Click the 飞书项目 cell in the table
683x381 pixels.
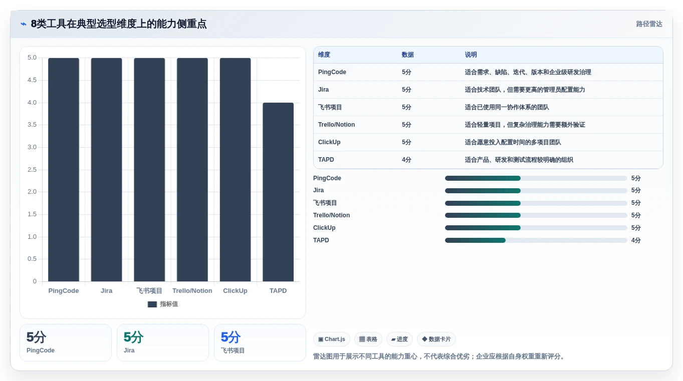pos(330,107)
